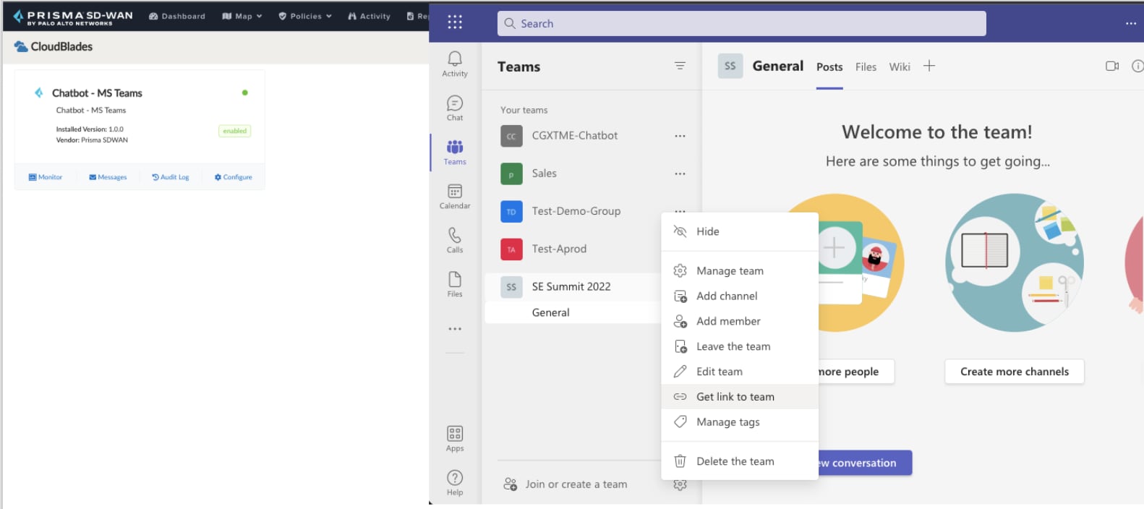Select the Sales team
1144x509 pixels.
[x=545, y=174]
